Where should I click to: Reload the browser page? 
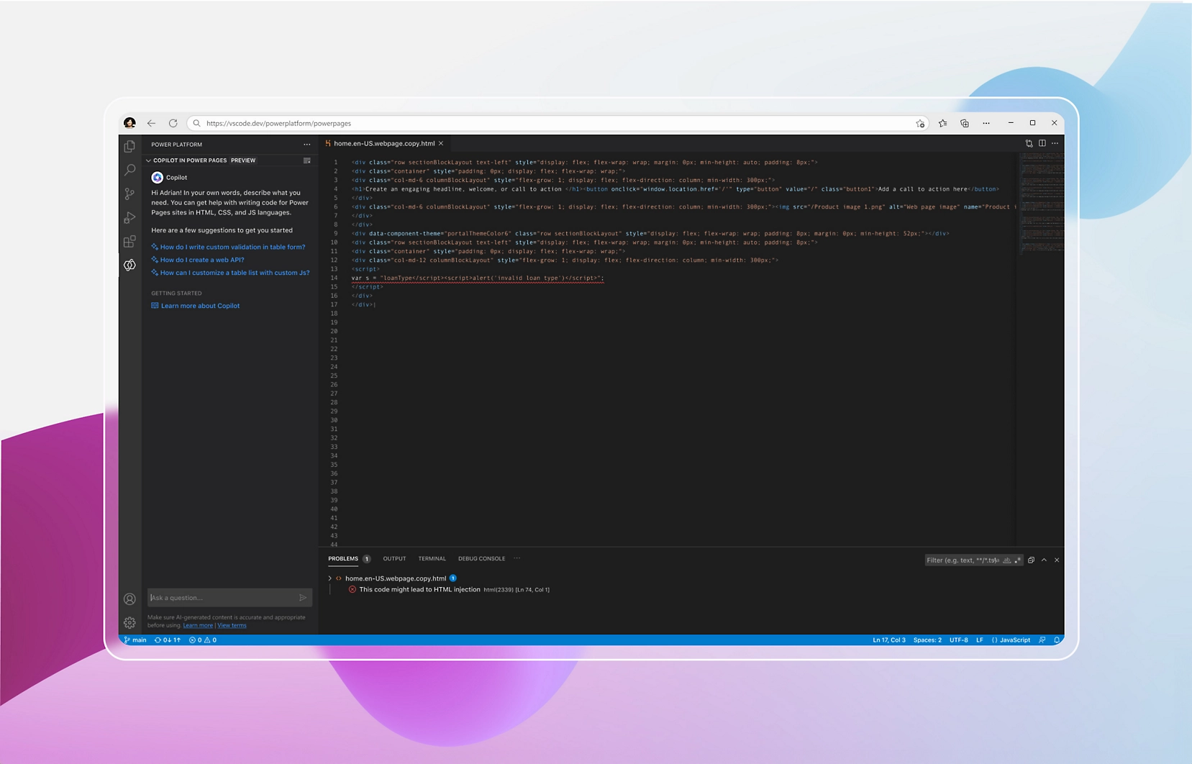173,123
